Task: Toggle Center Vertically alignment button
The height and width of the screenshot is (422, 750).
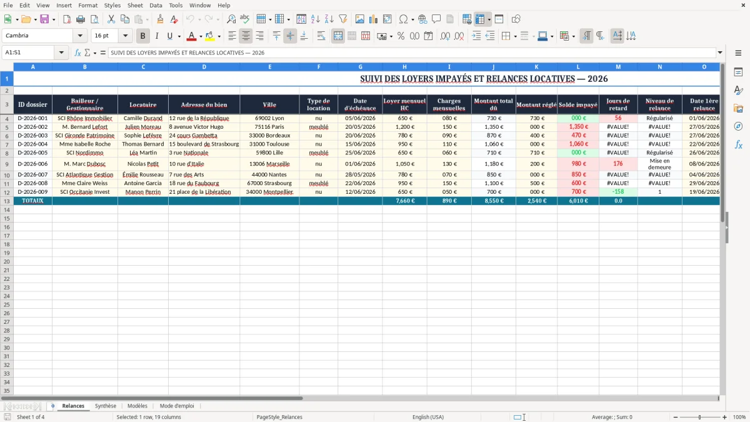Action: [290, 36]
